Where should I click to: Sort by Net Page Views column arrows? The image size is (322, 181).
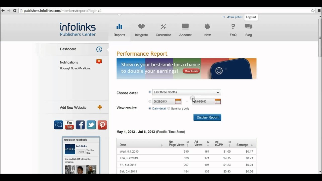point(187,145)
